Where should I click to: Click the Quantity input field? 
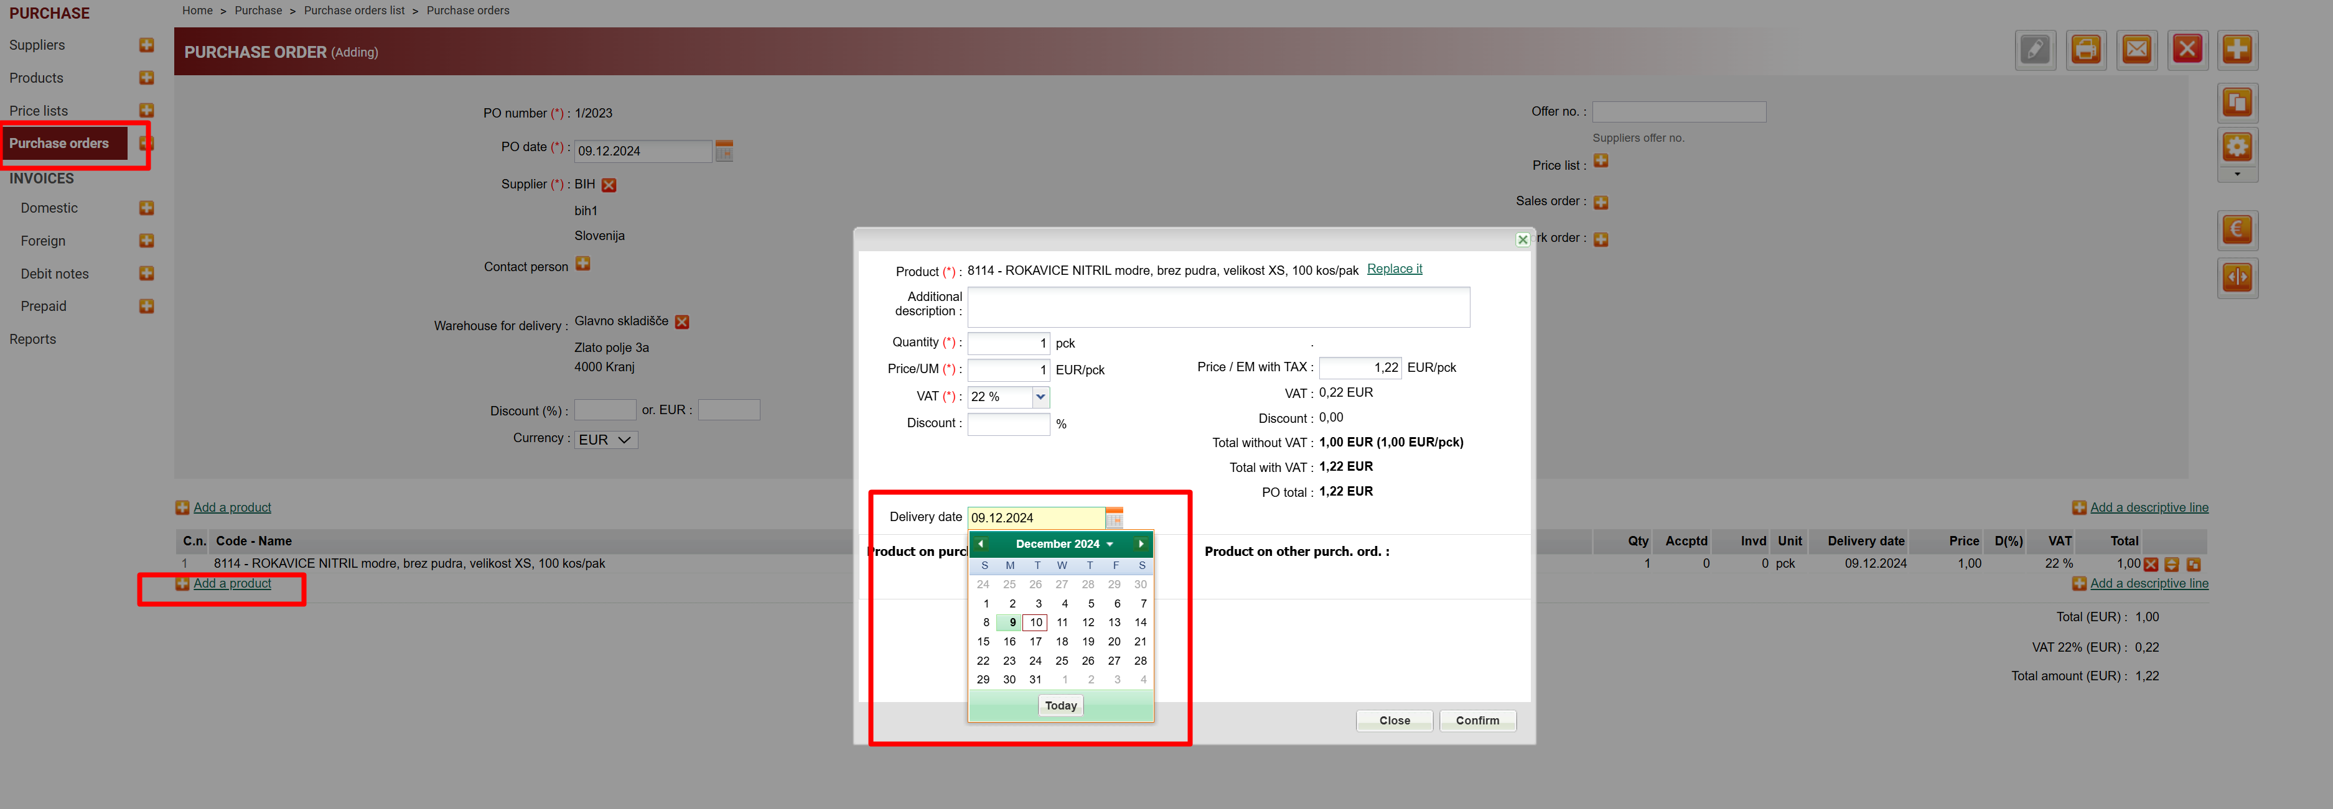pyautogui.click(x=1008, y=343)
